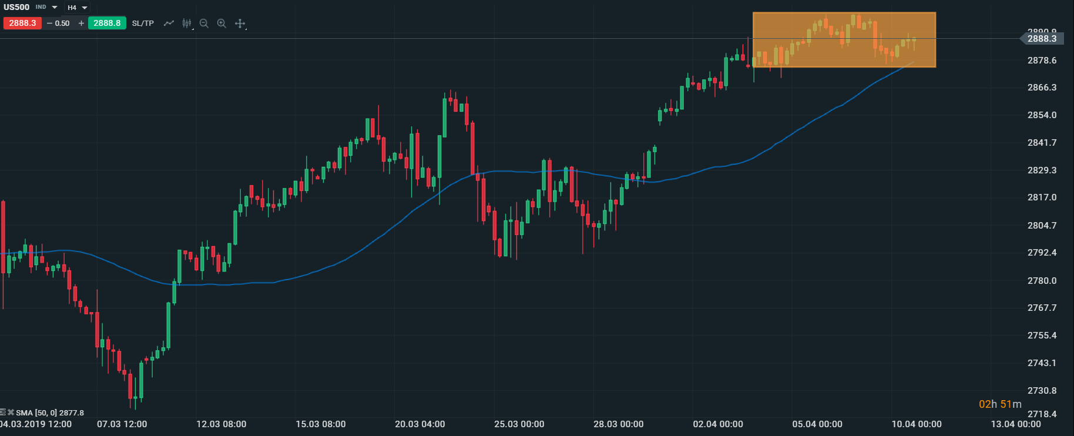Open the candlestick chart type selector
Viewport: 1074px width, 436px height.
tap(187, 24)
